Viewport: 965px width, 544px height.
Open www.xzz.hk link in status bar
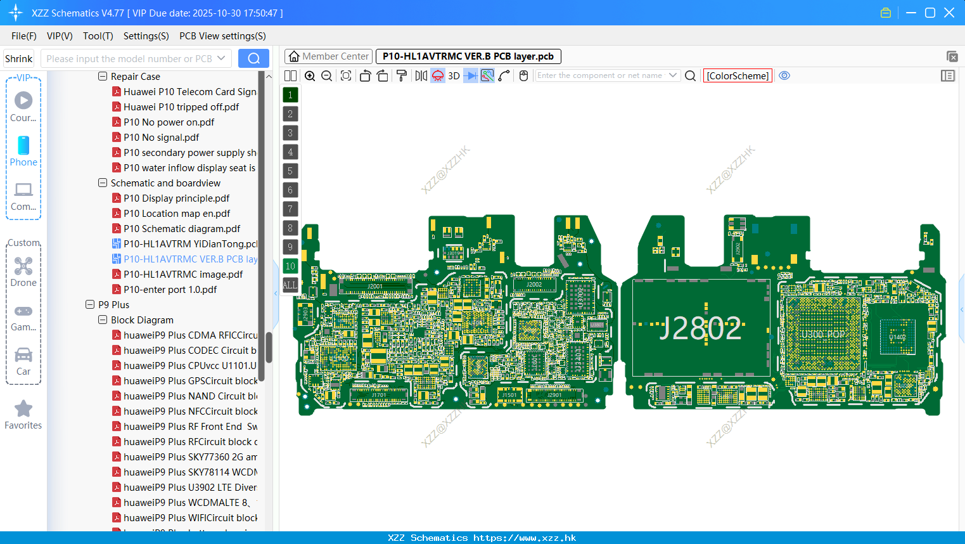(525, 538)
